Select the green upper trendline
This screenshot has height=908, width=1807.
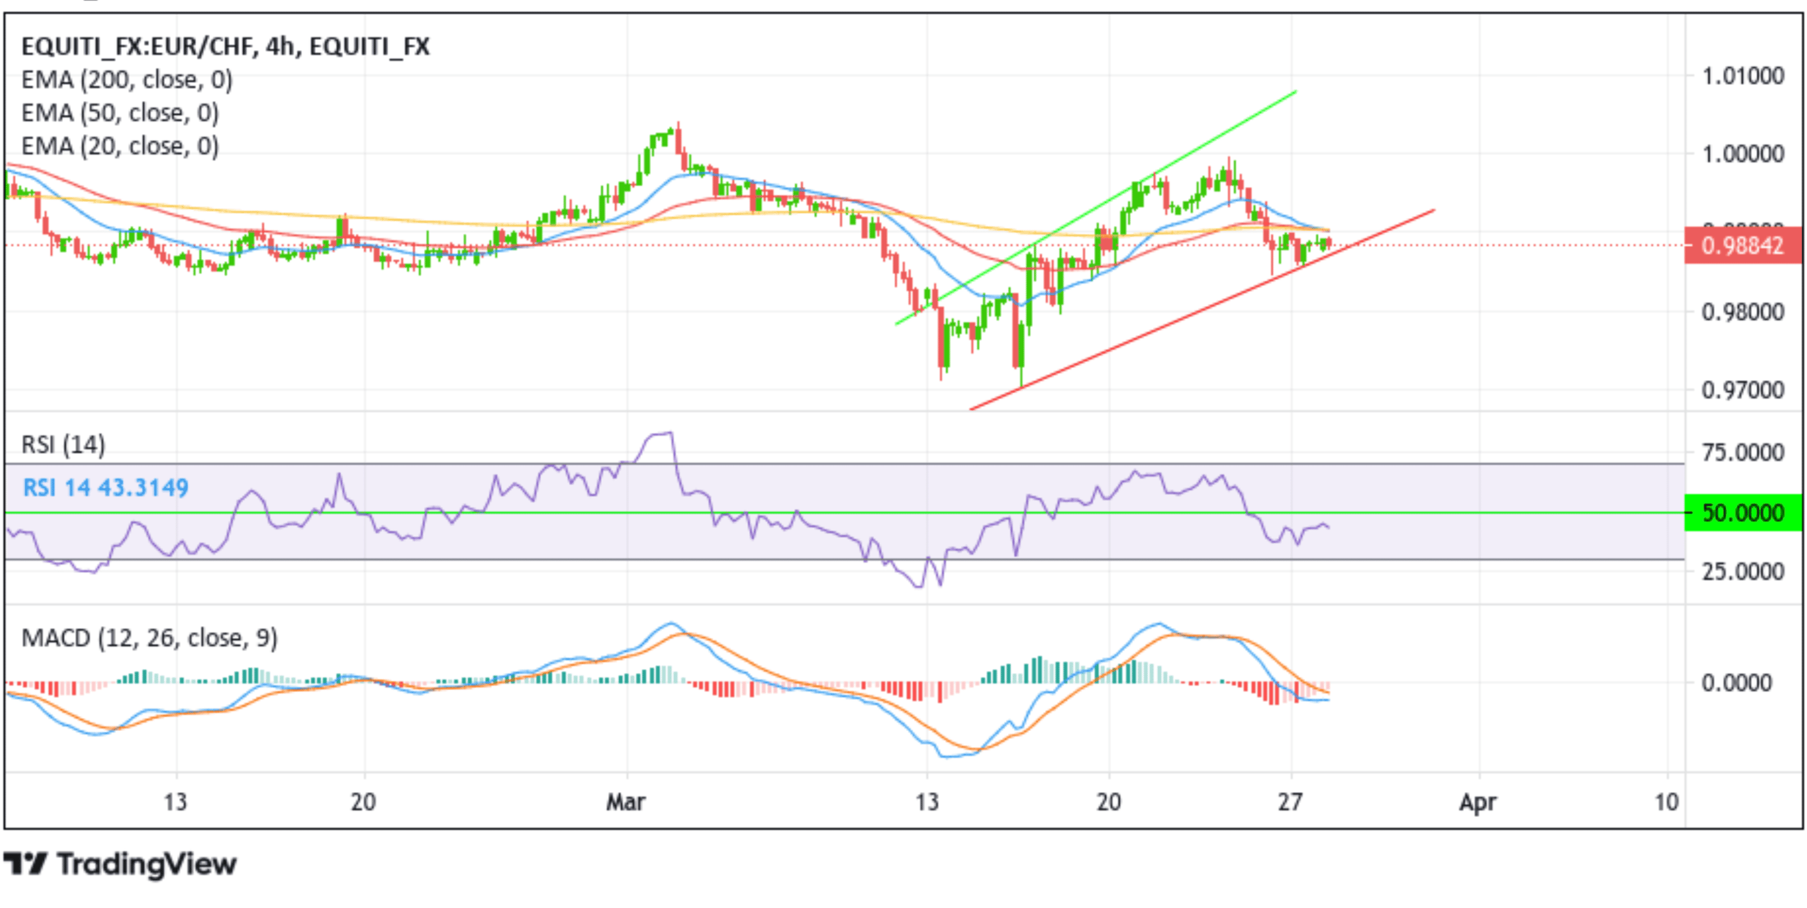[x=1096, y=208]
